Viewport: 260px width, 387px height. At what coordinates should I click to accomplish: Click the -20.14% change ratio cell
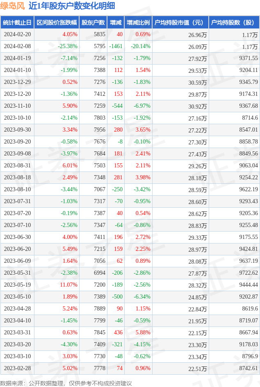141,46
